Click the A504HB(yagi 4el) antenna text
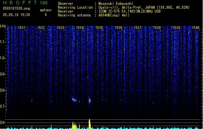This screenshot has height=129, width=203. click(x=114, y=15)
